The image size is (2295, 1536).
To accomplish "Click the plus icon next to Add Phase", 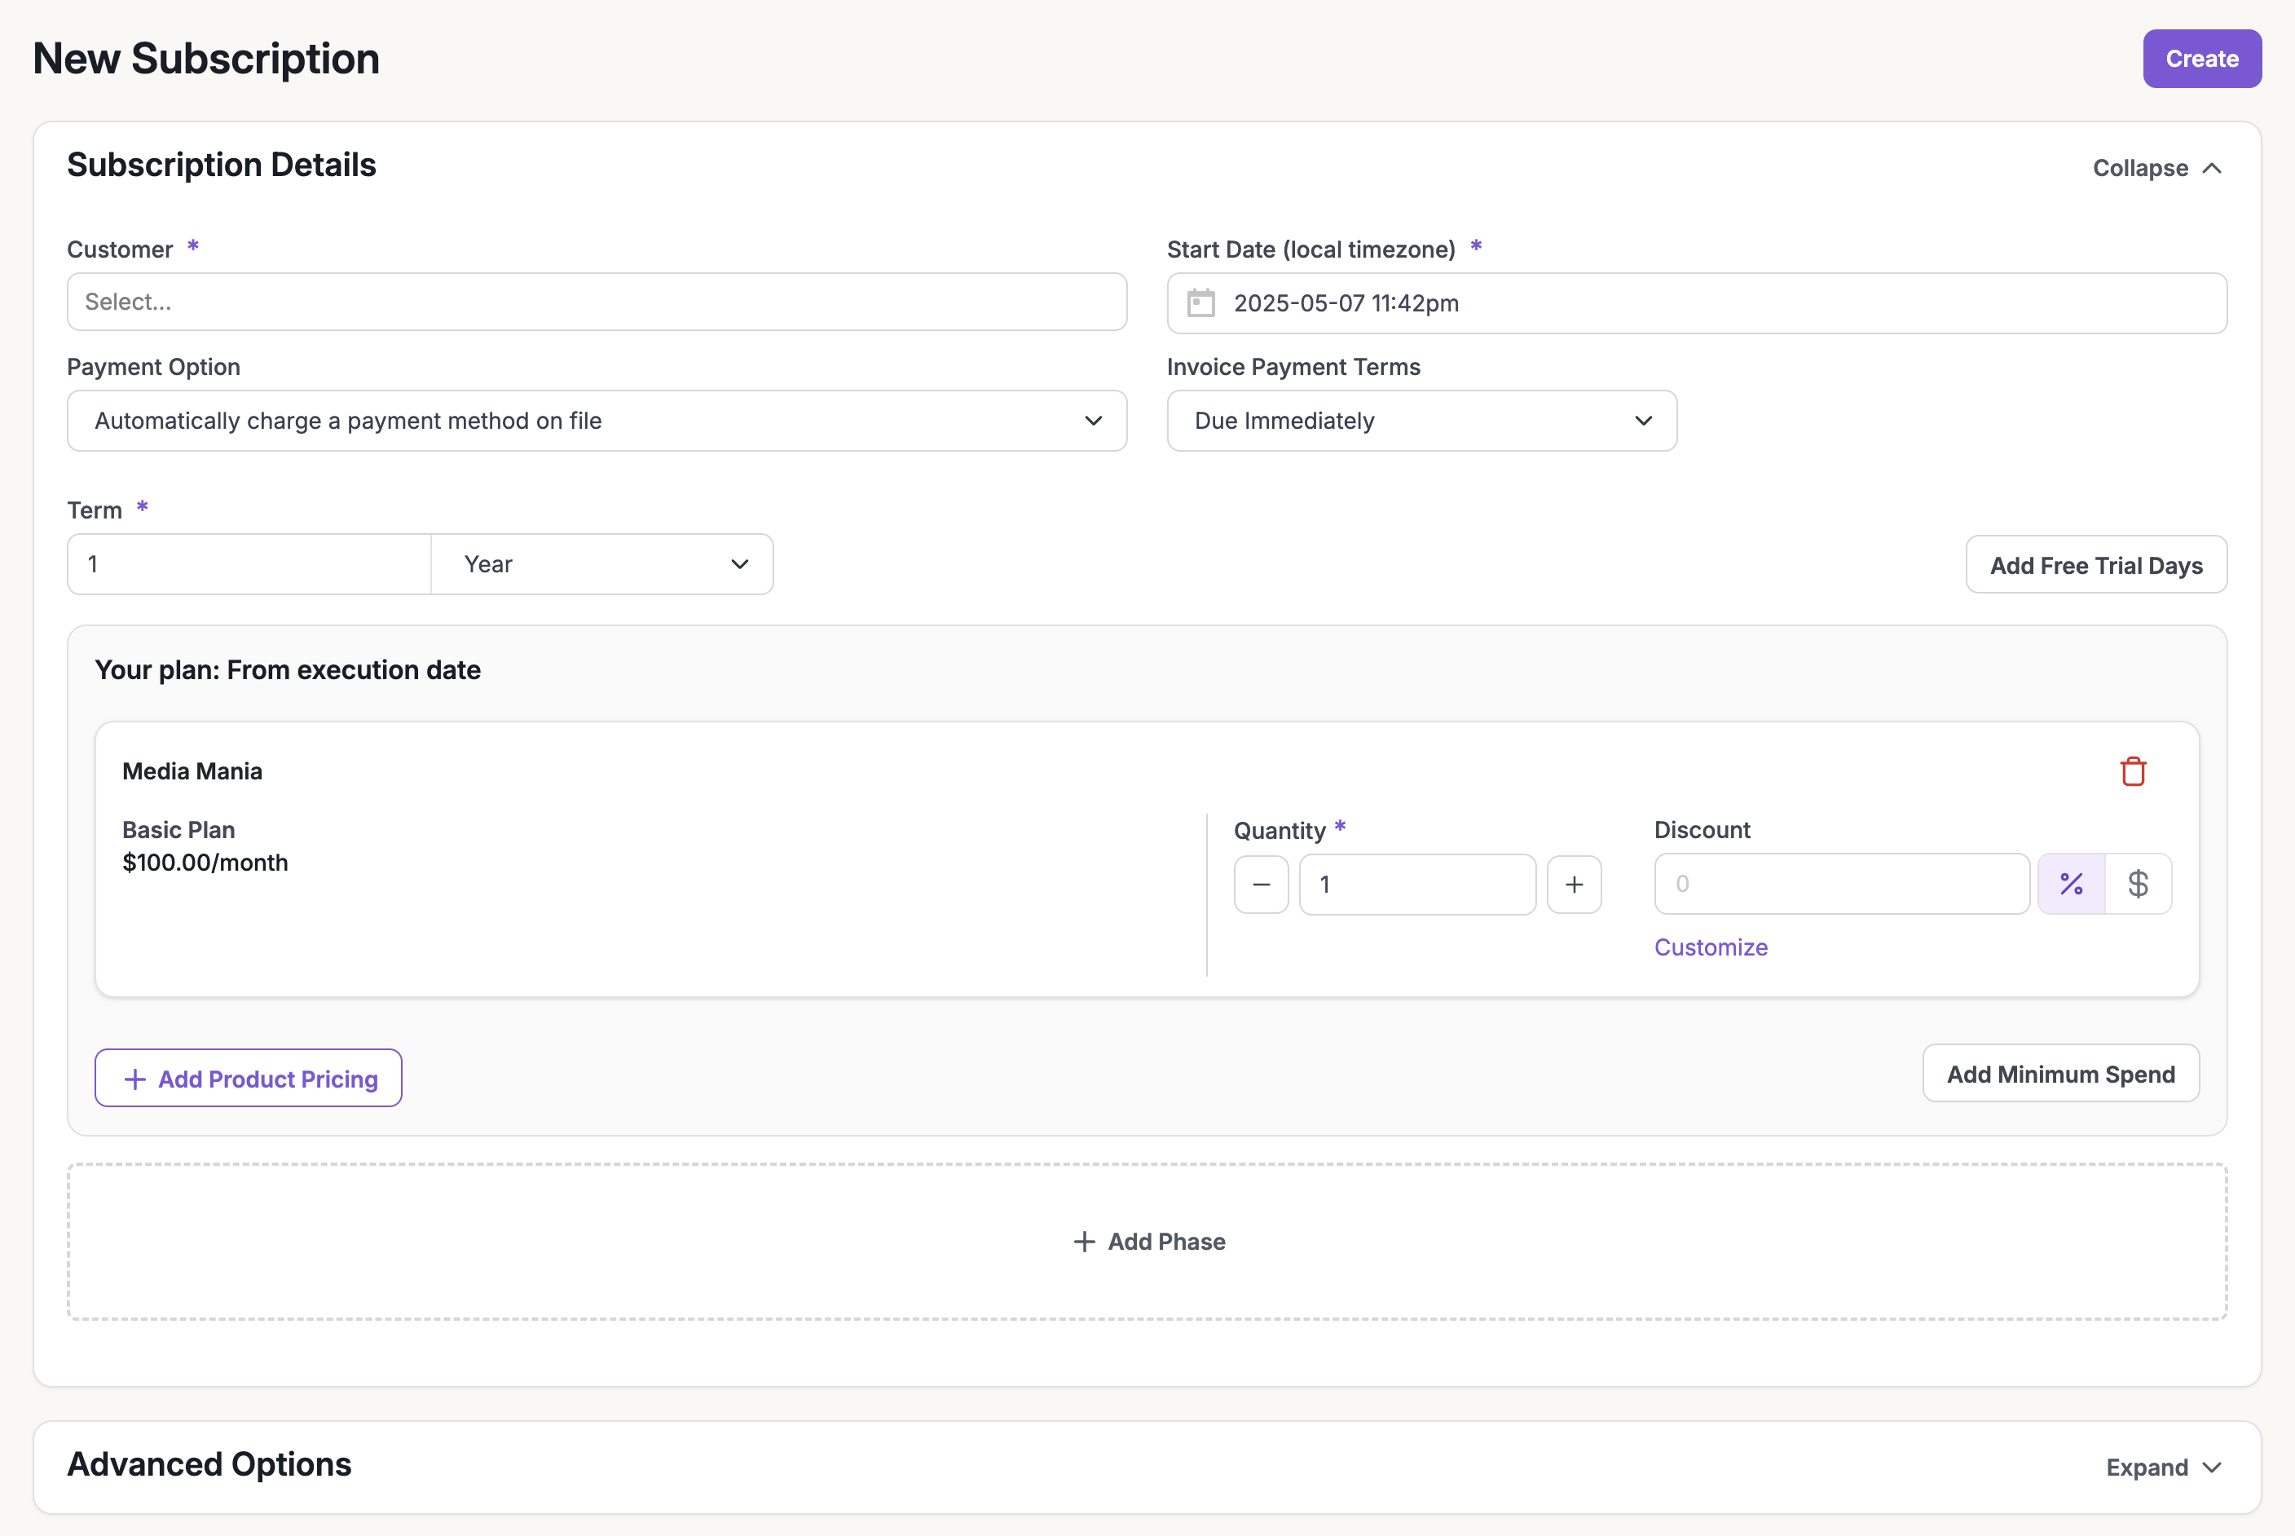I will pyautogui.click(x=1085, y=1241).
